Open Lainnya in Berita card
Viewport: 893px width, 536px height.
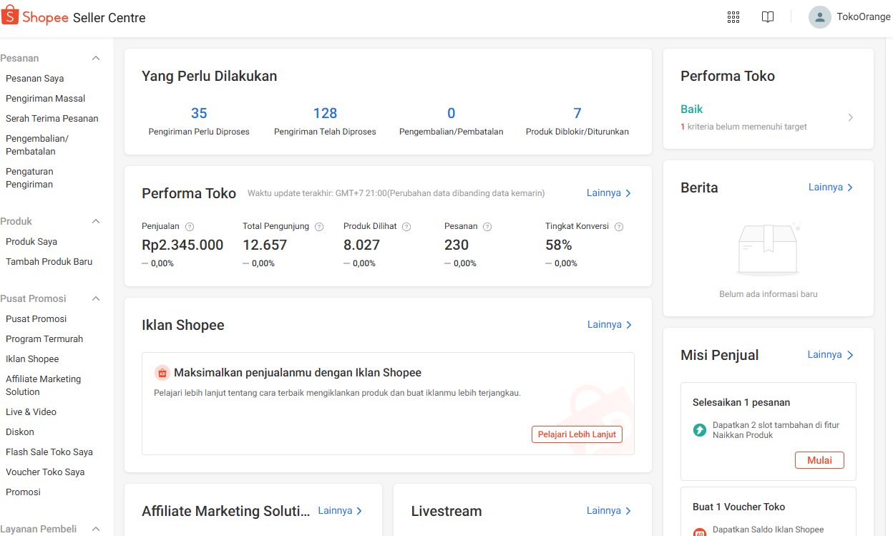pos(831,187)
